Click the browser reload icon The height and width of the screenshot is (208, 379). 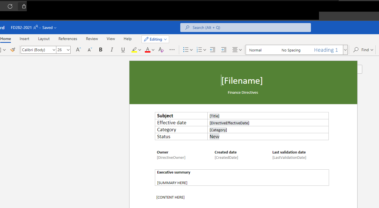click(10, 6)
